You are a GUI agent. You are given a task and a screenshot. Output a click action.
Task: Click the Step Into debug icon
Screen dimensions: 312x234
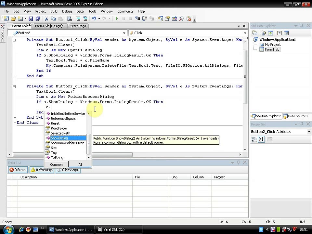click(x=137, y=19)
